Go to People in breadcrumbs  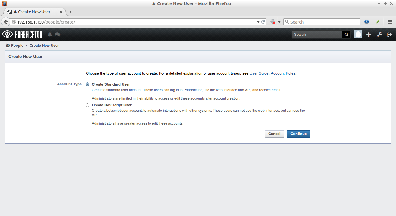[x=17, y=45]
